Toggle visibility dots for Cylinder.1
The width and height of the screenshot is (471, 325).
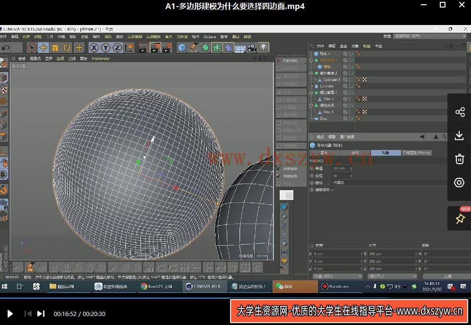(349, 80)
